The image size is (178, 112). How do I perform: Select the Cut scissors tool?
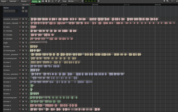tap(46, 1)
